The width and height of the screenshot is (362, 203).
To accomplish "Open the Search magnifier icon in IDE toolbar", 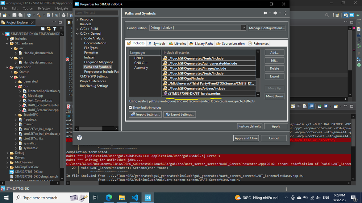I will [327, 15].
